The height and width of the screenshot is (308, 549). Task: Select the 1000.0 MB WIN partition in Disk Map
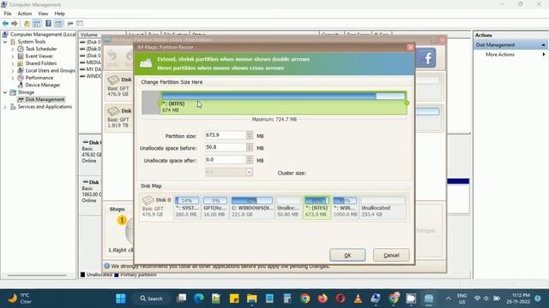pos(345,207)
